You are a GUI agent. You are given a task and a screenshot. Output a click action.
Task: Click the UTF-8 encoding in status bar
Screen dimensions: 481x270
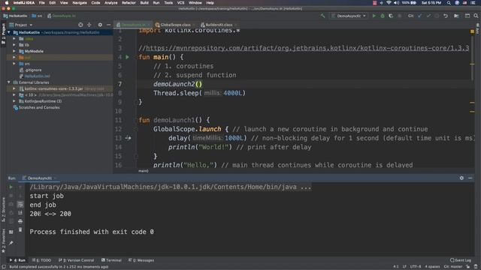point(416,267)
